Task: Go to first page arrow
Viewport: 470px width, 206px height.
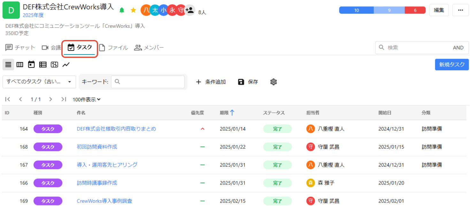Action: point(8,99)
